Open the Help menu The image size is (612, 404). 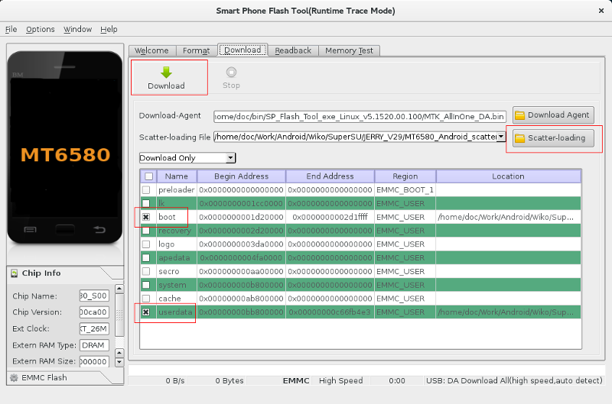(x=109, y=29)
